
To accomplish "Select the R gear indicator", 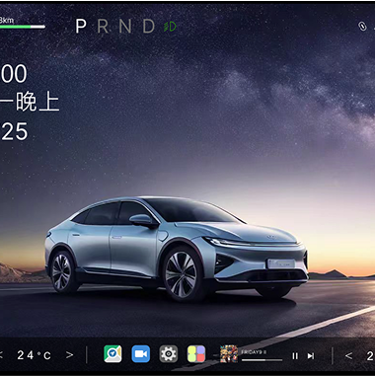I will point(103,26).
